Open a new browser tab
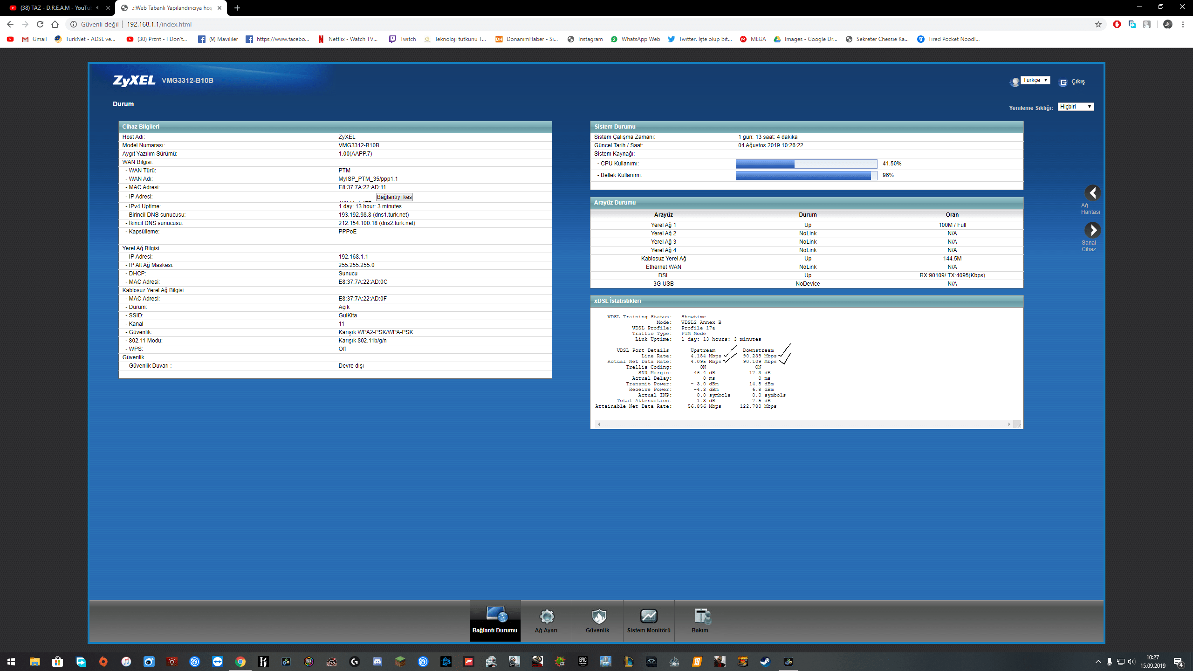Viewport: 1193px width, 671px height. pyautogui.click(x=237, y=8)
